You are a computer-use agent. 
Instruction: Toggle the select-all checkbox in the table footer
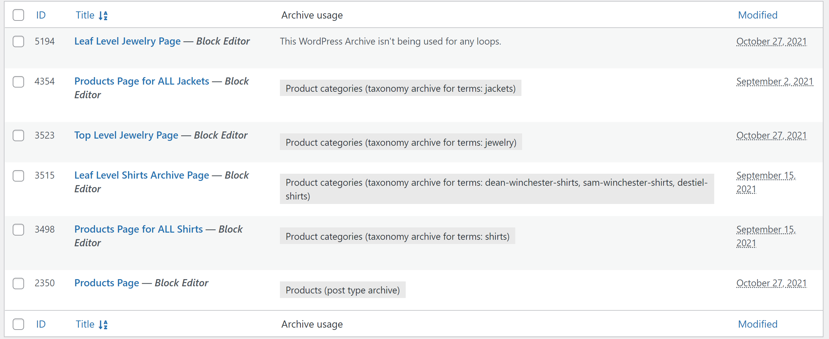19,324
